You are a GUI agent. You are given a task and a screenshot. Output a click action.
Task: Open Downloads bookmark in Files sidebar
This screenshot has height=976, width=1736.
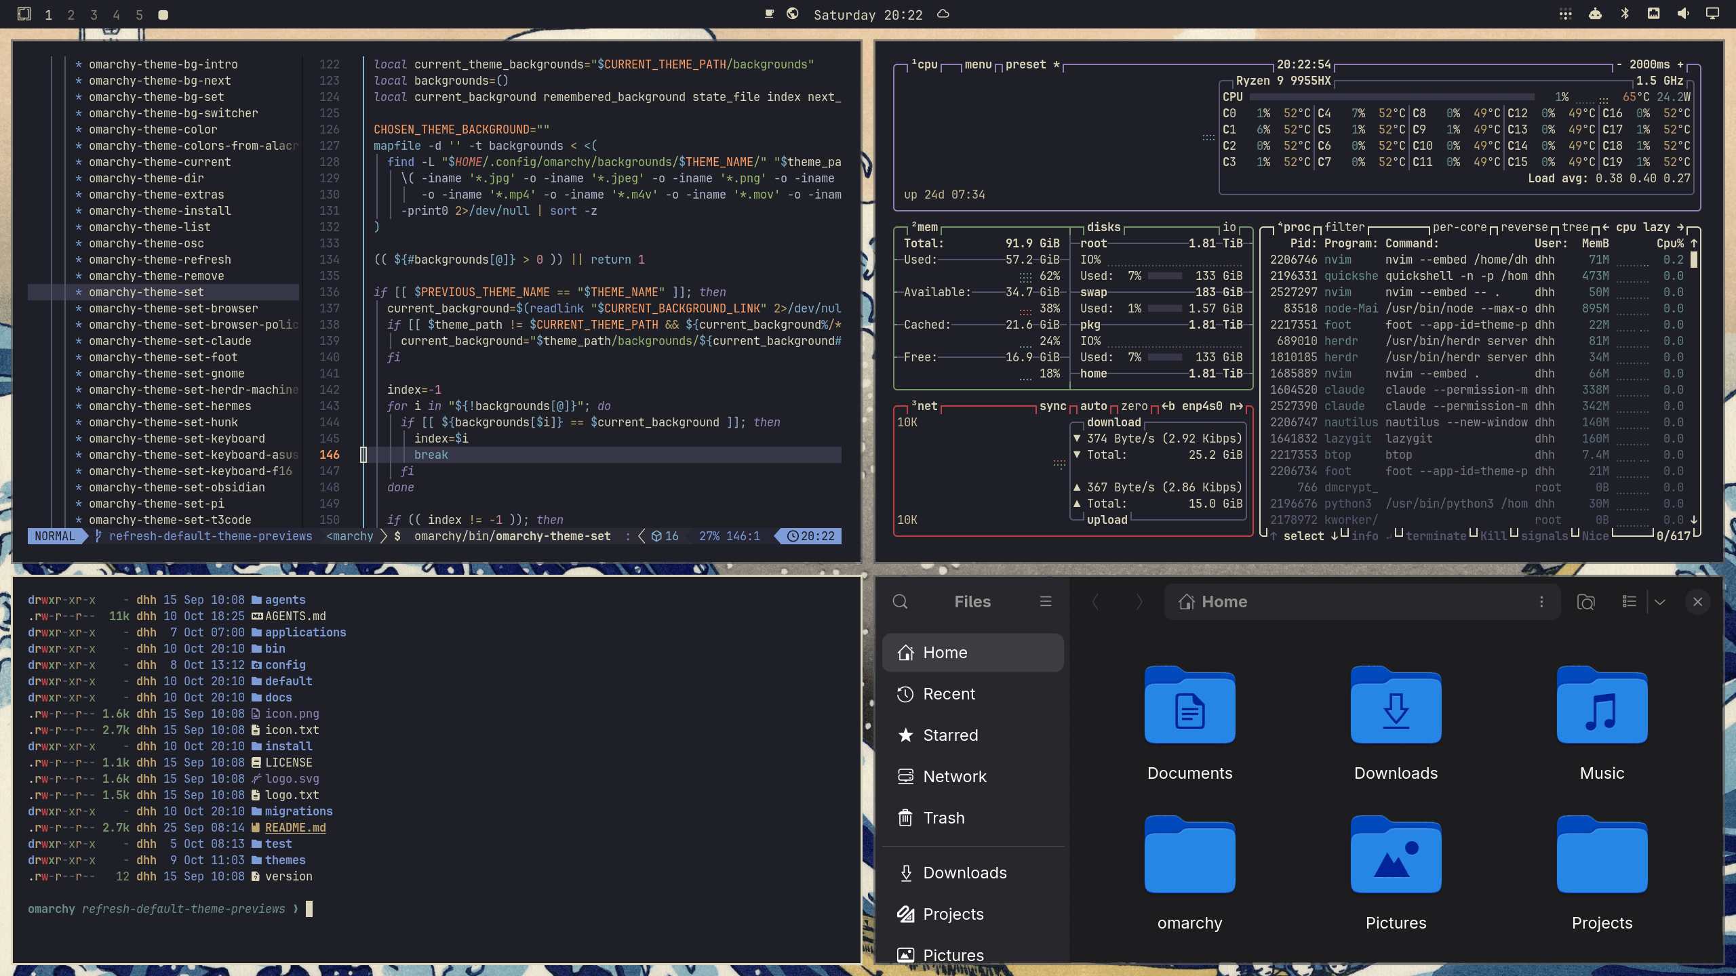[x=972, y=873]
